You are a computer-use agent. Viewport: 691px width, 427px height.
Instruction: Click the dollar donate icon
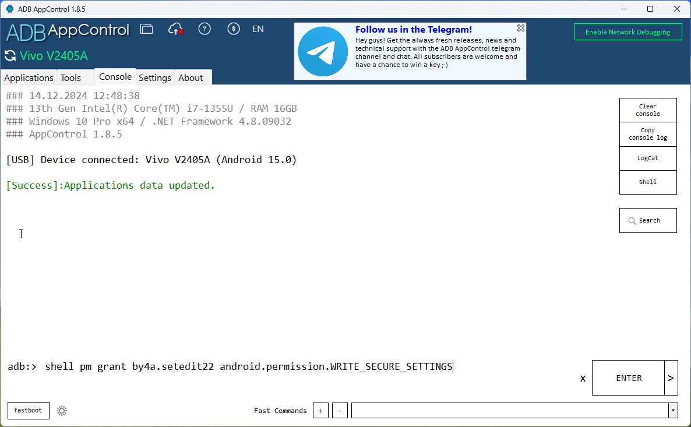[234, 29]
